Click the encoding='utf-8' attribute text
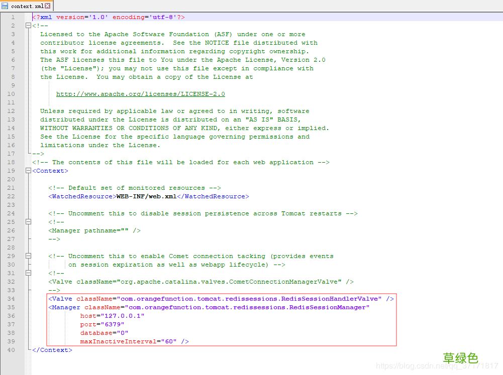The image size is (503, 375). click(144, 17)
